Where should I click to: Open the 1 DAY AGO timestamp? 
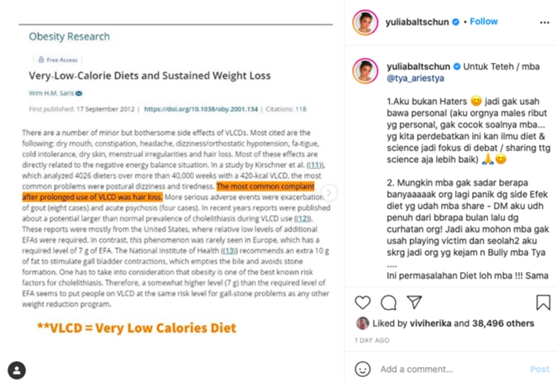(372, 340)
